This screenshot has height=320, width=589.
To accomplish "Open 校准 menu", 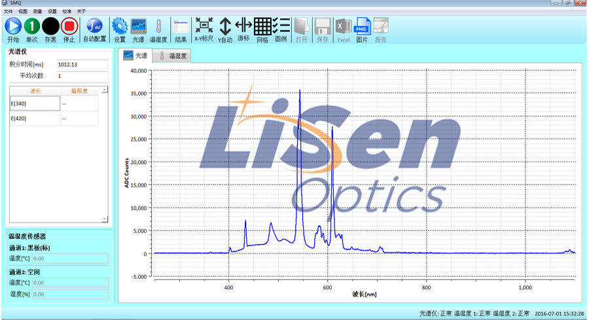I will pos(67,11).
